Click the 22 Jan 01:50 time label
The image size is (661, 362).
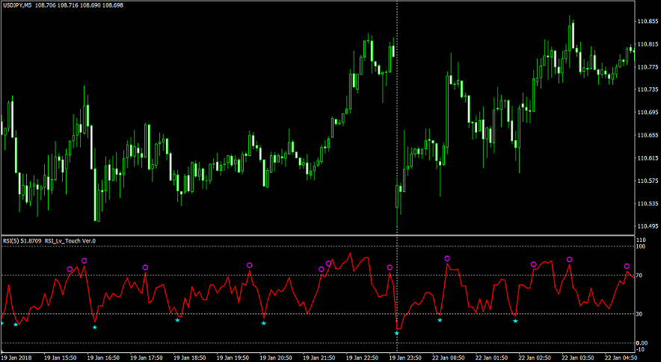coord(491,358)
